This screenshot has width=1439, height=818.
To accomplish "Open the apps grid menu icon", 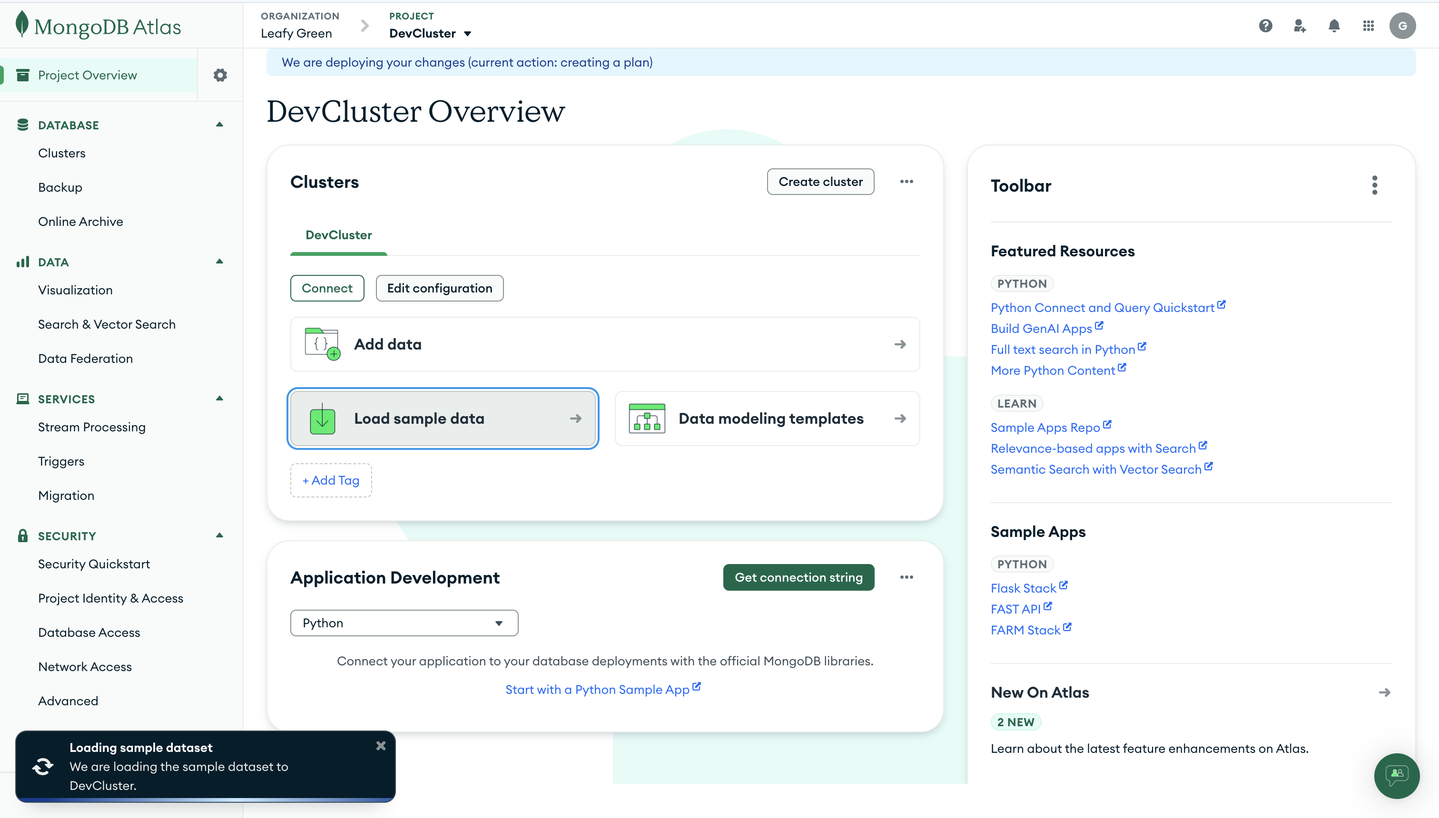I will (1368, 26).
